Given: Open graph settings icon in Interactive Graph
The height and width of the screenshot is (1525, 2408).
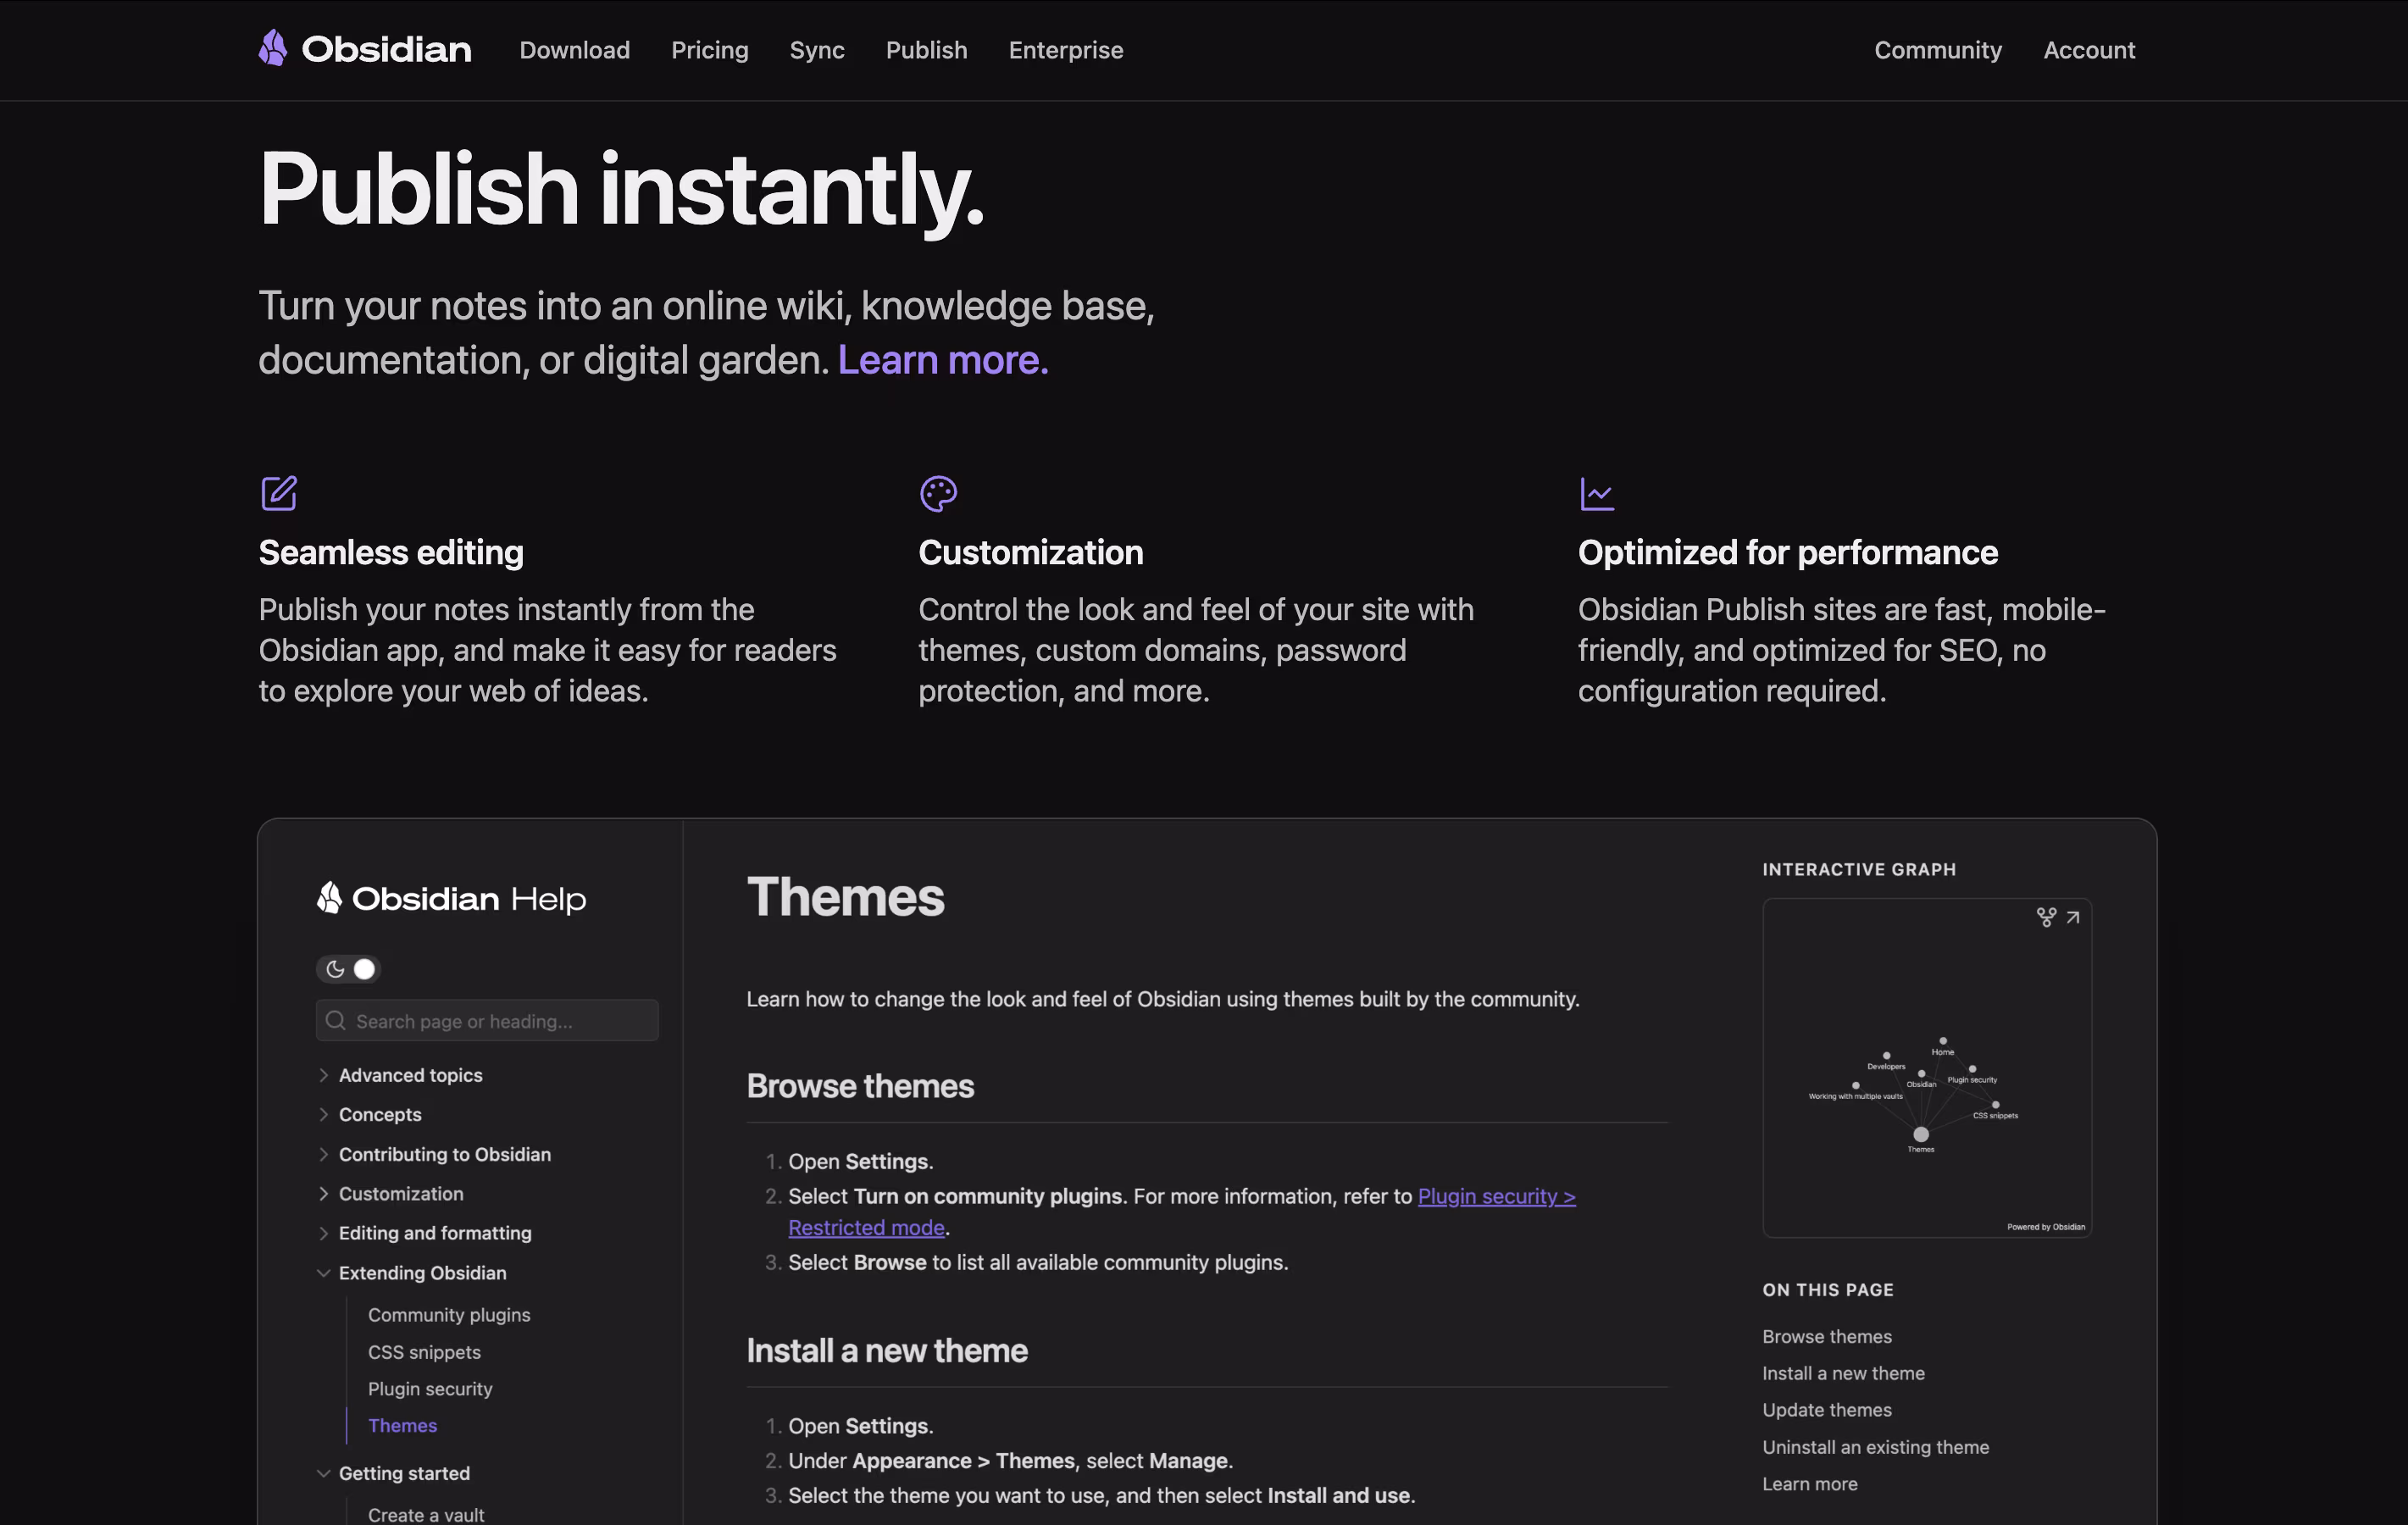Looking at the screenshot, I should [x=2046, y=917].
